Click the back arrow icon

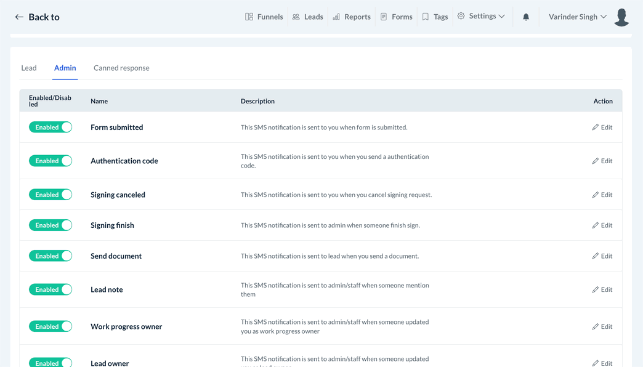tap(19, 17)
